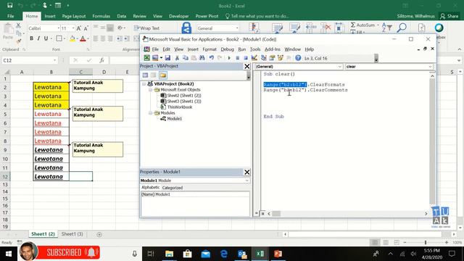Toggle Bold in Excel ribbon
Screen dimensions: 464x261
(x=31, y=38)
